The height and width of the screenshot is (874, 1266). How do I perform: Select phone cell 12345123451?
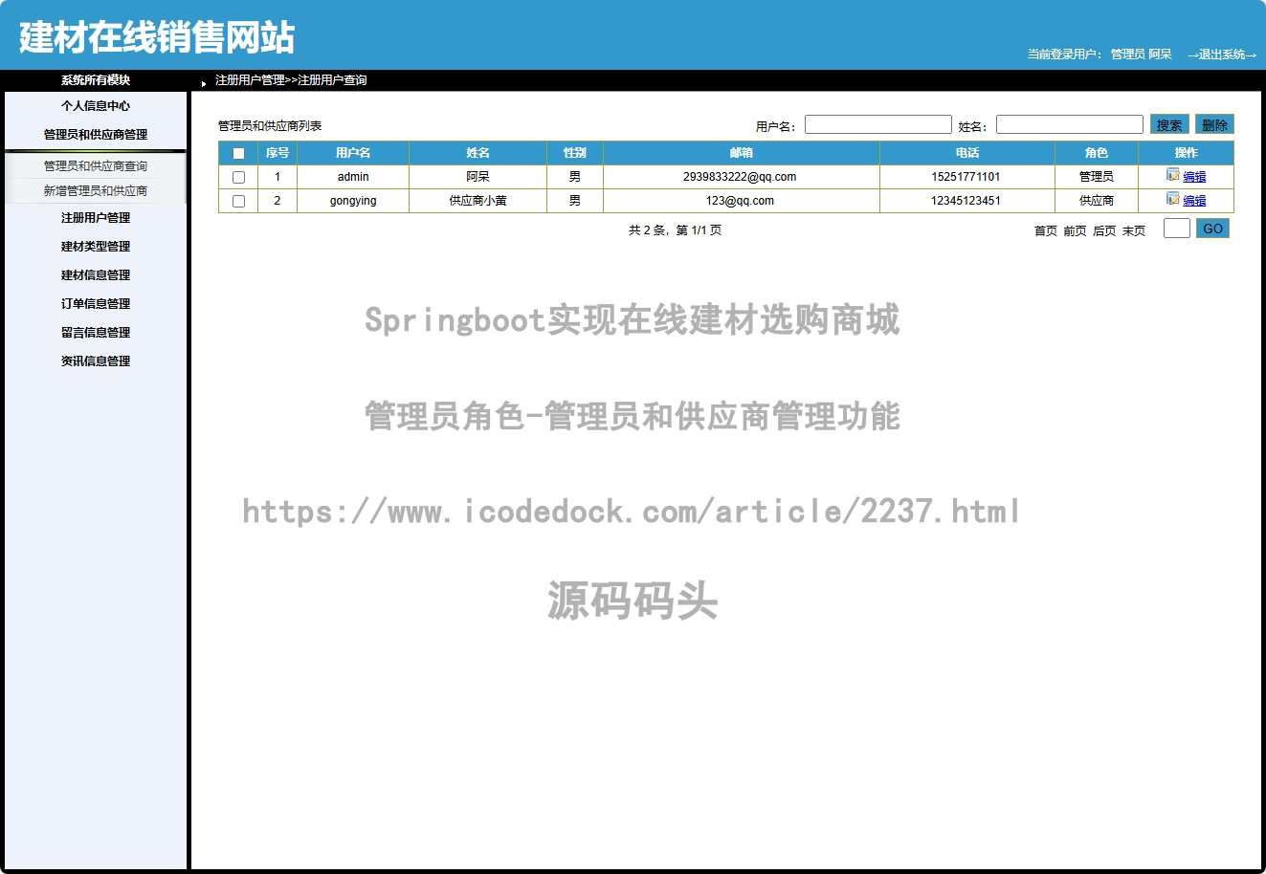coord(966,201)
